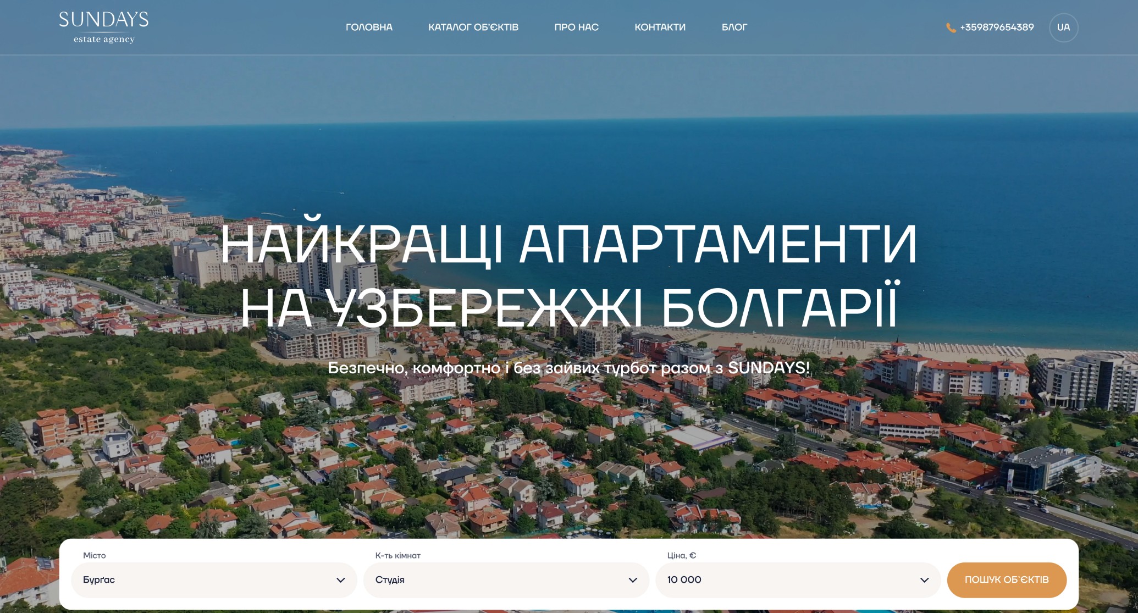Click the main headline about apartments in Bulgaria
Image resolution: width=1138 pixels, height=613 pixels.
pos(569,275)
